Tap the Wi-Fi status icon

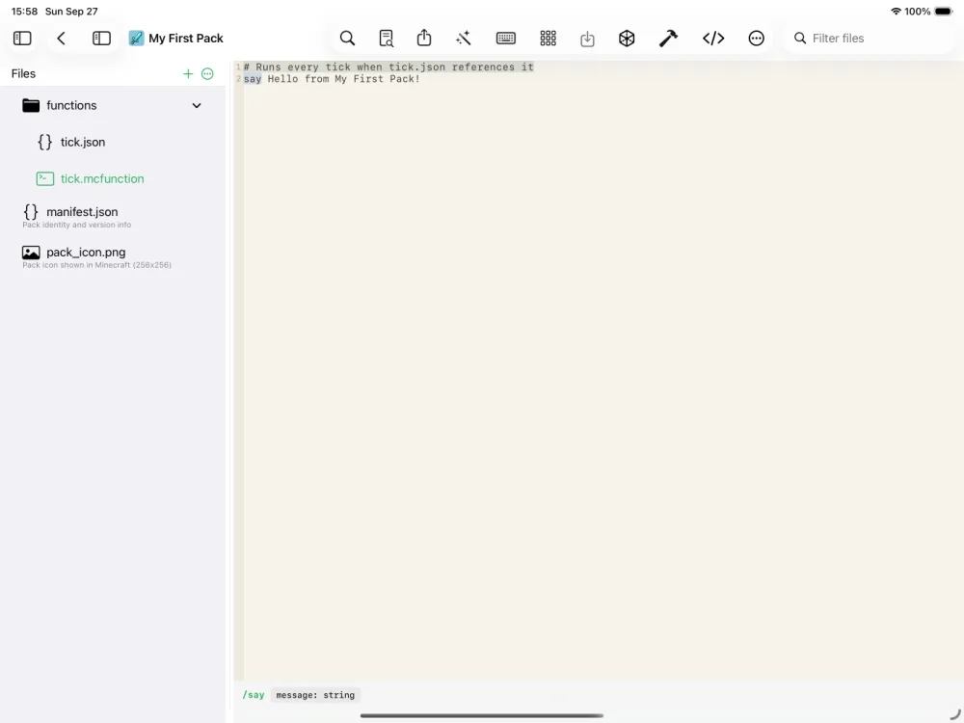pos(896,11)
